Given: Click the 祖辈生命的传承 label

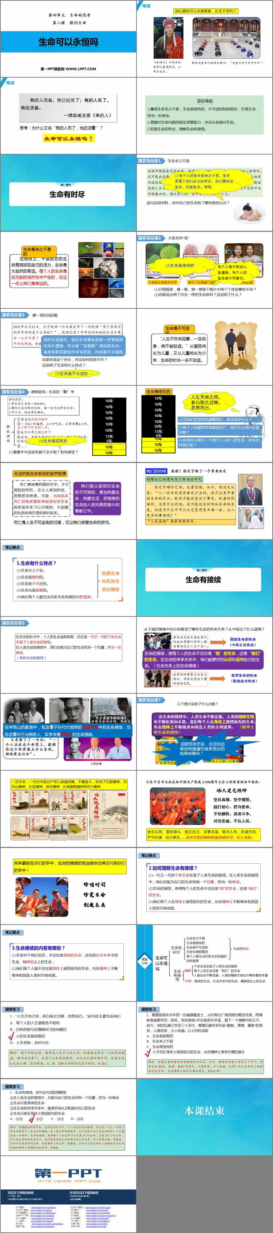Looking at the screenshot, I should coord(244,675).
